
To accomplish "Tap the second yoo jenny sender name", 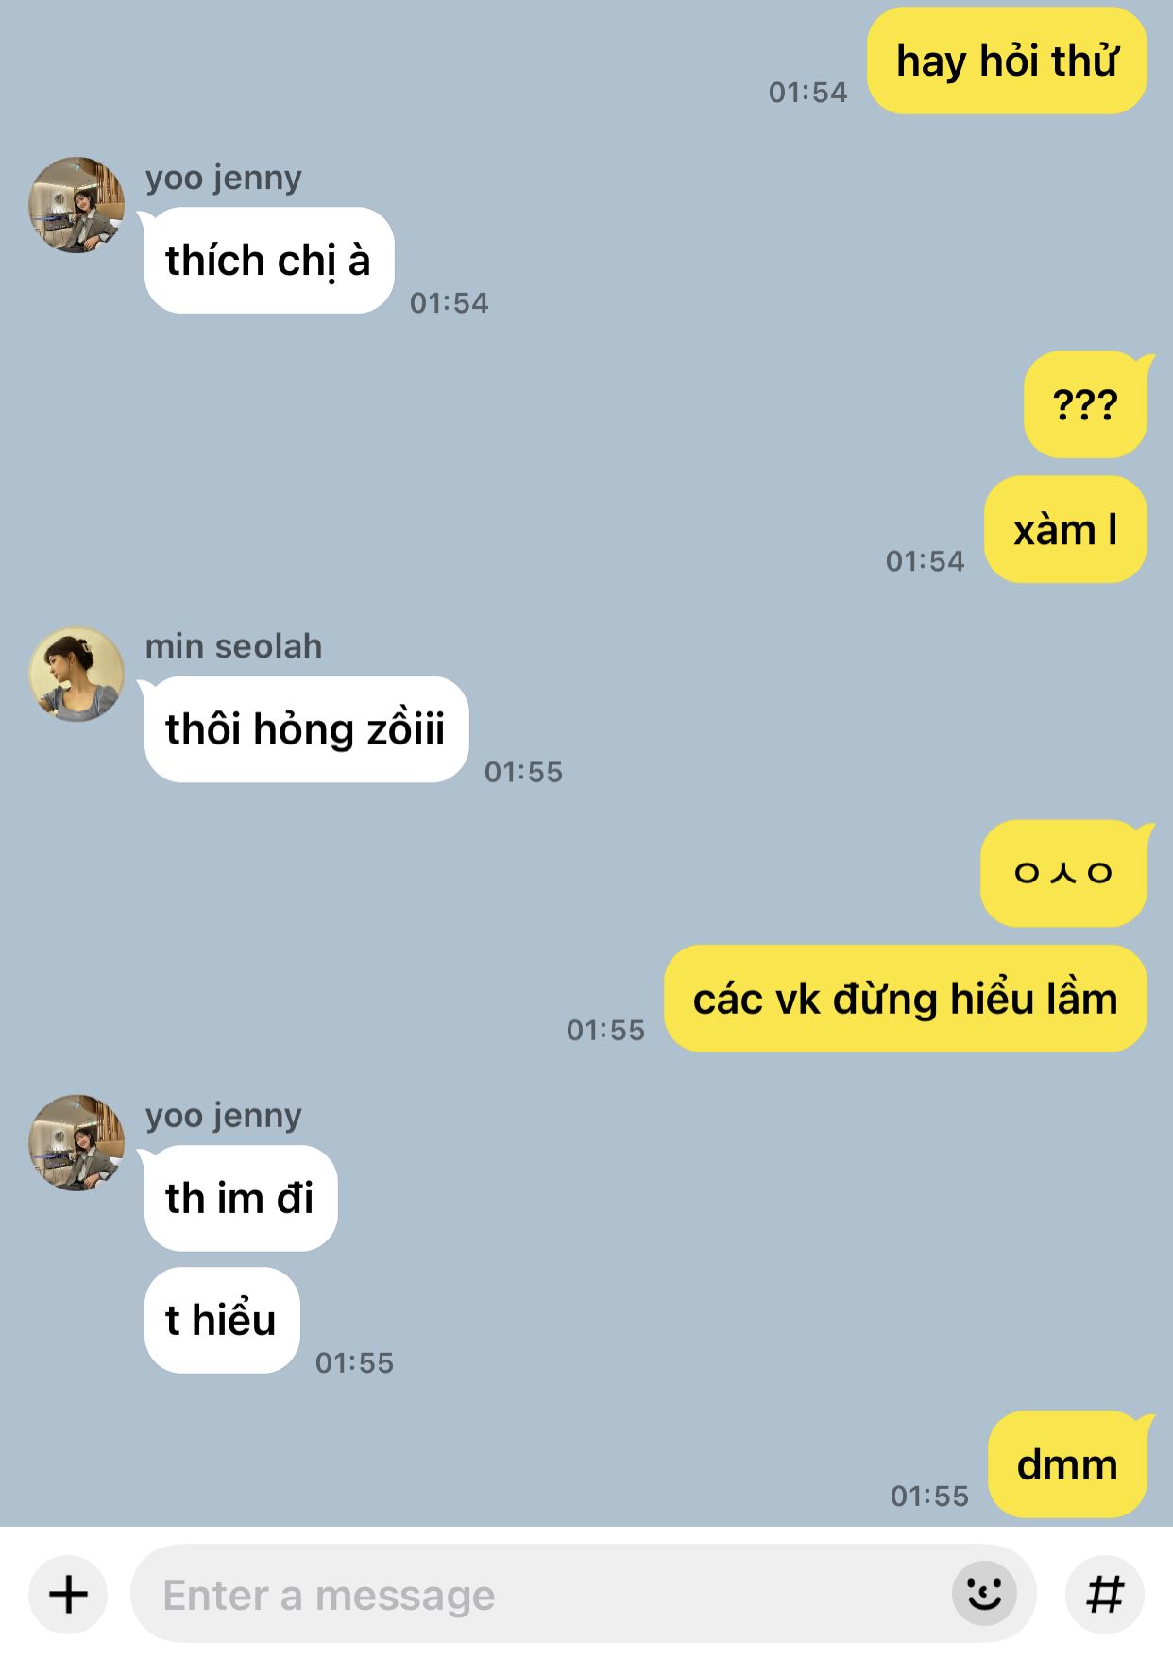I will pos(224,1116).
